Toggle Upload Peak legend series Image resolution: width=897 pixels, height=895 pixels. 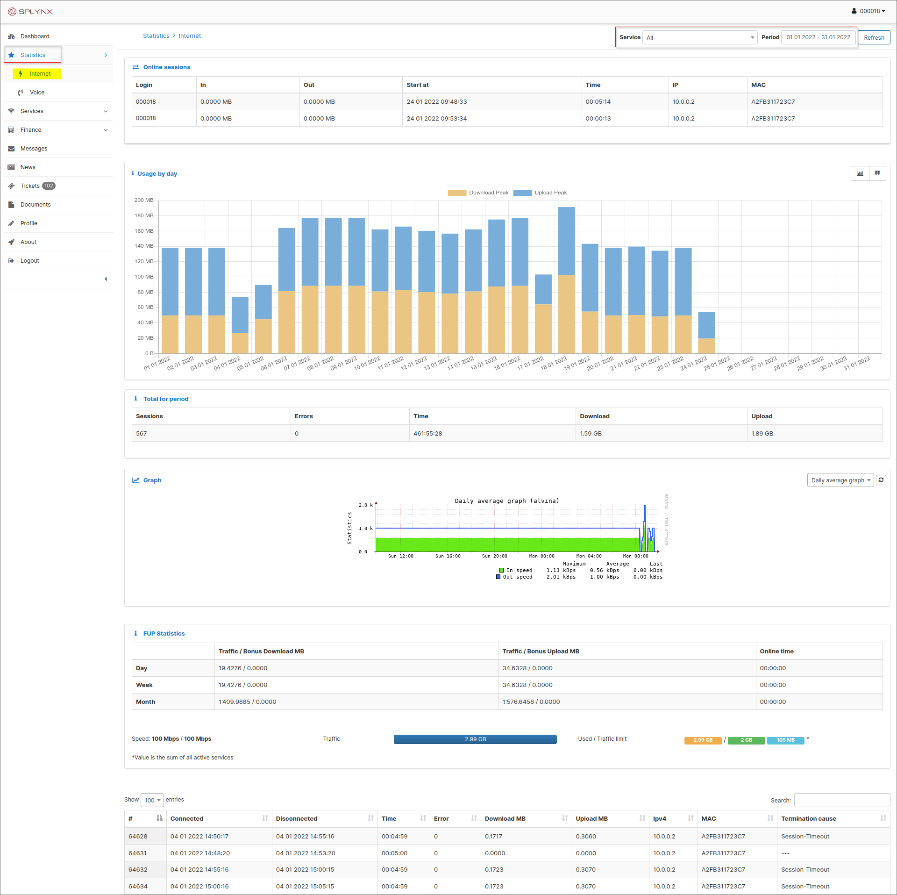(x=540, y=193)
